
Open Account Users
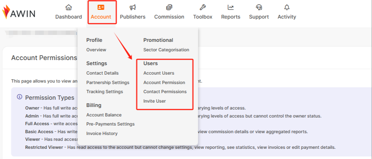[x=159, y=73]
